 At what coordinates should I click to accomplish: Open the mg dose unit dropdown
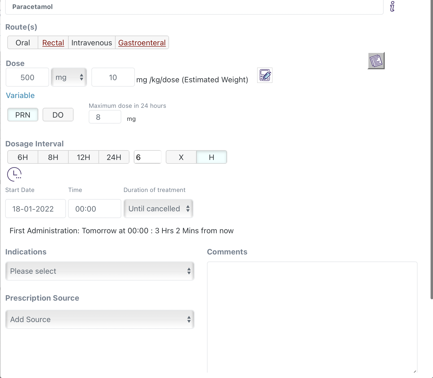click(69, 77)
